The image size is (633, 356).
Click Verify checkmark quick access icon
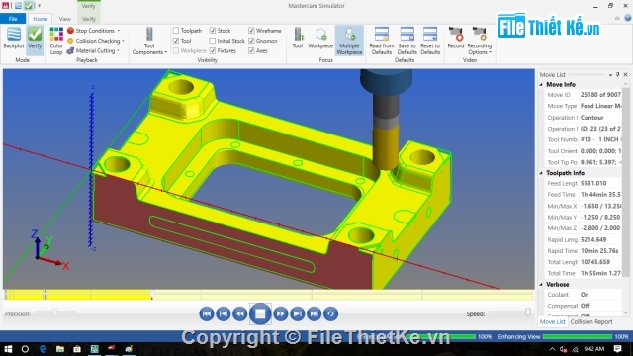(29, 6)
